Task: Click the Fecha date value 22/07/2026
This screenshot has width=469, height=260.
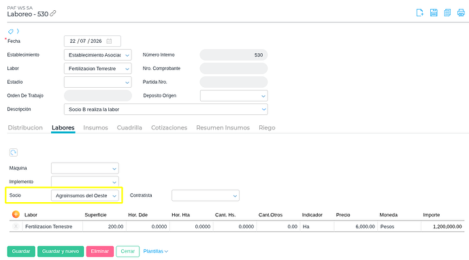Action: pos(86,41)
